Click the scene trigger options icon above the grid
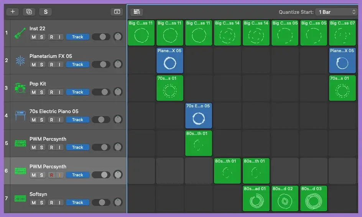Viewport: 362px width, 217px height. tap(136, 12)
